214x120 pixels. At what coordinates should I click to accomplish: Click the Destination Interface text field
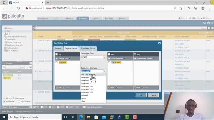(x=92, y=71)
